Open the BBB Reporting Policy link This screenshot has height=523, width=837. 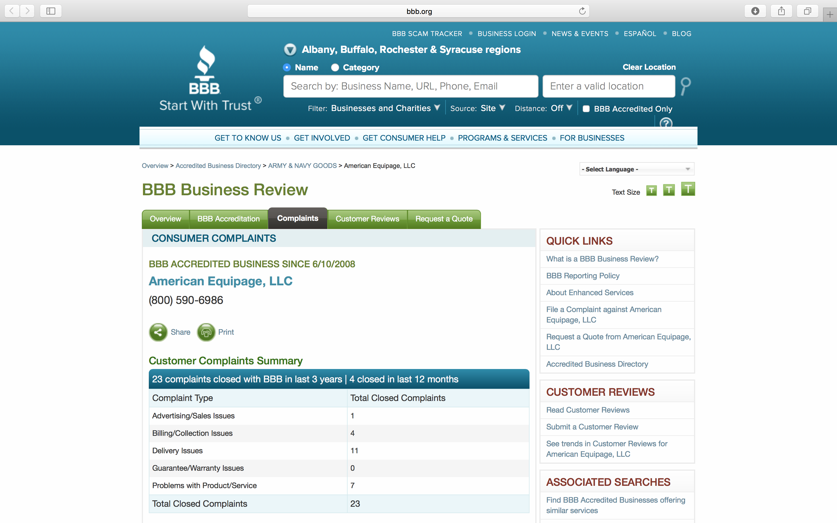583,276
